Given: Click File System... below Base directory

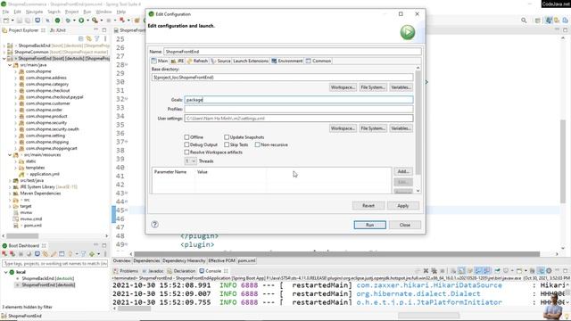Looking at the screenshot, I should point(373,87).
